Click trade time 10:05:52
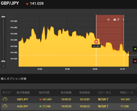137x111 pixels. 66,106
